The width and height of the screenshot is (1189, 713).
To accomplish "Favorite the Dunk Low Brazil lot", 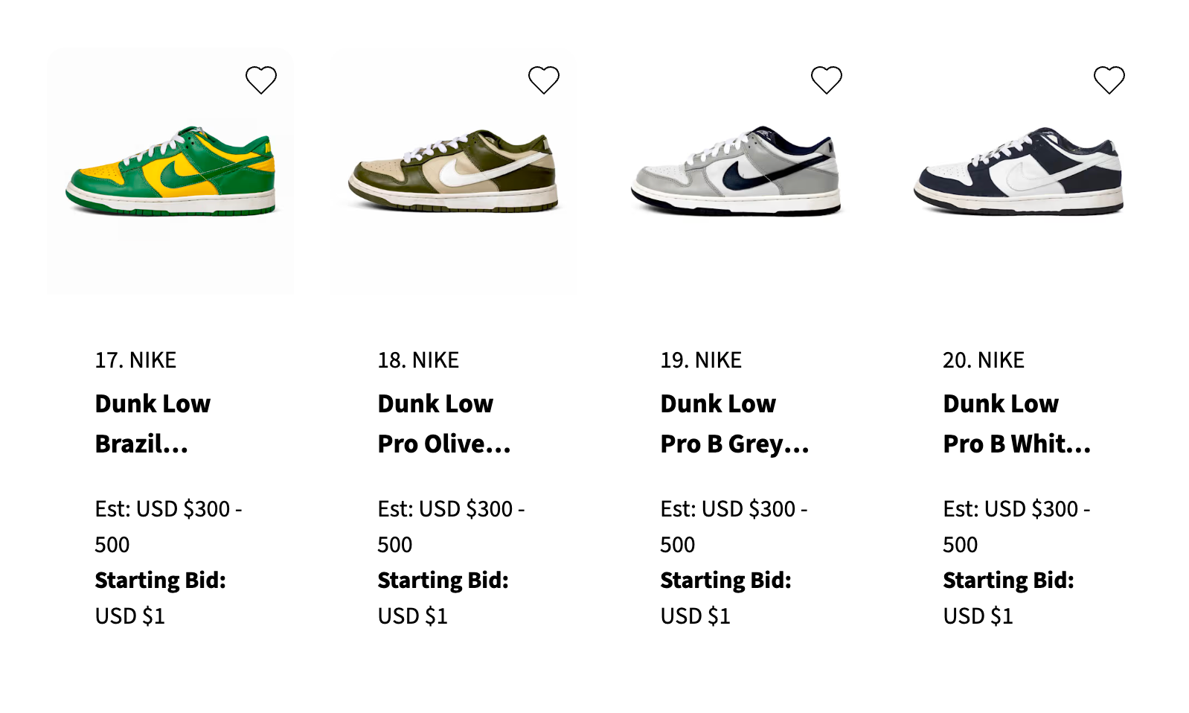I will tap(261, 80).
